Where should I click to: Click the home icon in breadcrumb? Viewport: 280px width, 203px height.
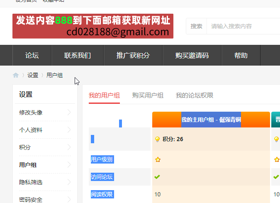16,75
